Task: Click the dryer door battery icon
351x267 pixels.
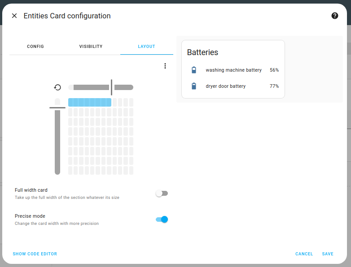Action: [x=194, y=86]
